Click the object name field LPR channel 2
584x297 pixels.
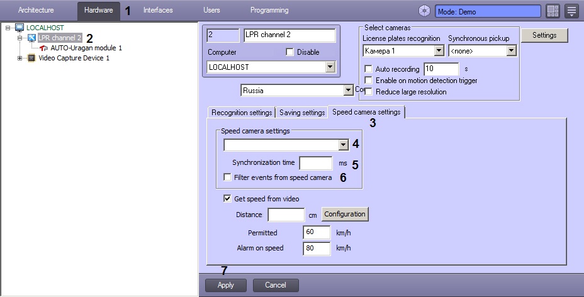(289, 35)
